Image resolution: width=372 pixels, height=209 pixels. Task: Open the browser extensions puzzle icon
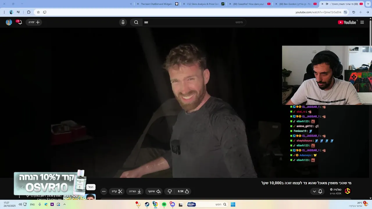tap(28, 12)
